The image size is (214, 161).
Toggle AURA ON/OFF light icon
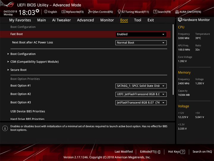click(x=177, y=12)
